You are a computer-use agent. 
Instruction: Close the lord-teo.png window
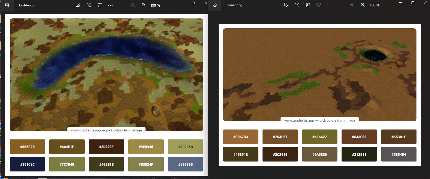pyautogui.click(x=205, y=3)
